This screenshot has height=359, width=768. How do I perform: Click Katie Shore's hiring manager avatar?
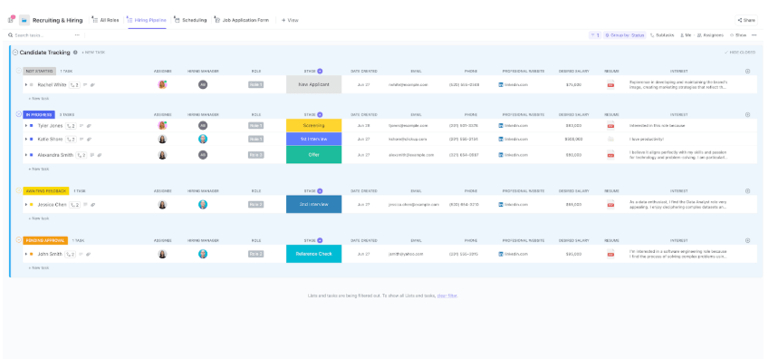(x=203, y=140)
